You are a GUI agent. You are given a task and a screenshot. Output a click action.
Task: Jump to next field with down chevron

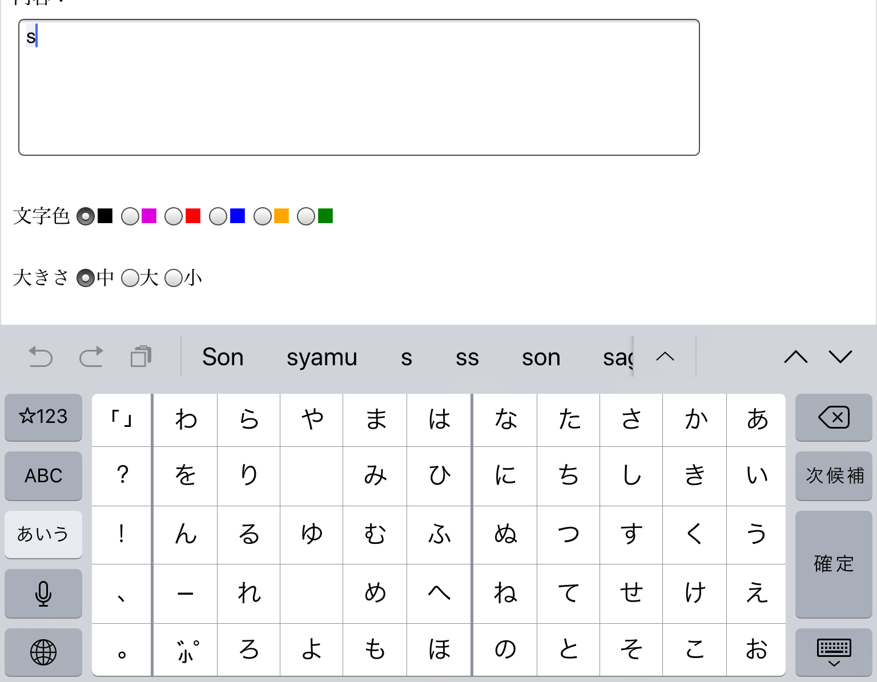(x=840, y=357)
